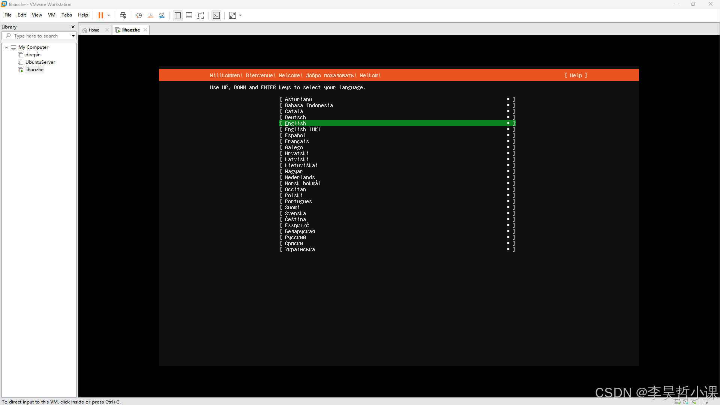Open the stretch guest dropdown arrow

pos(240,15)
